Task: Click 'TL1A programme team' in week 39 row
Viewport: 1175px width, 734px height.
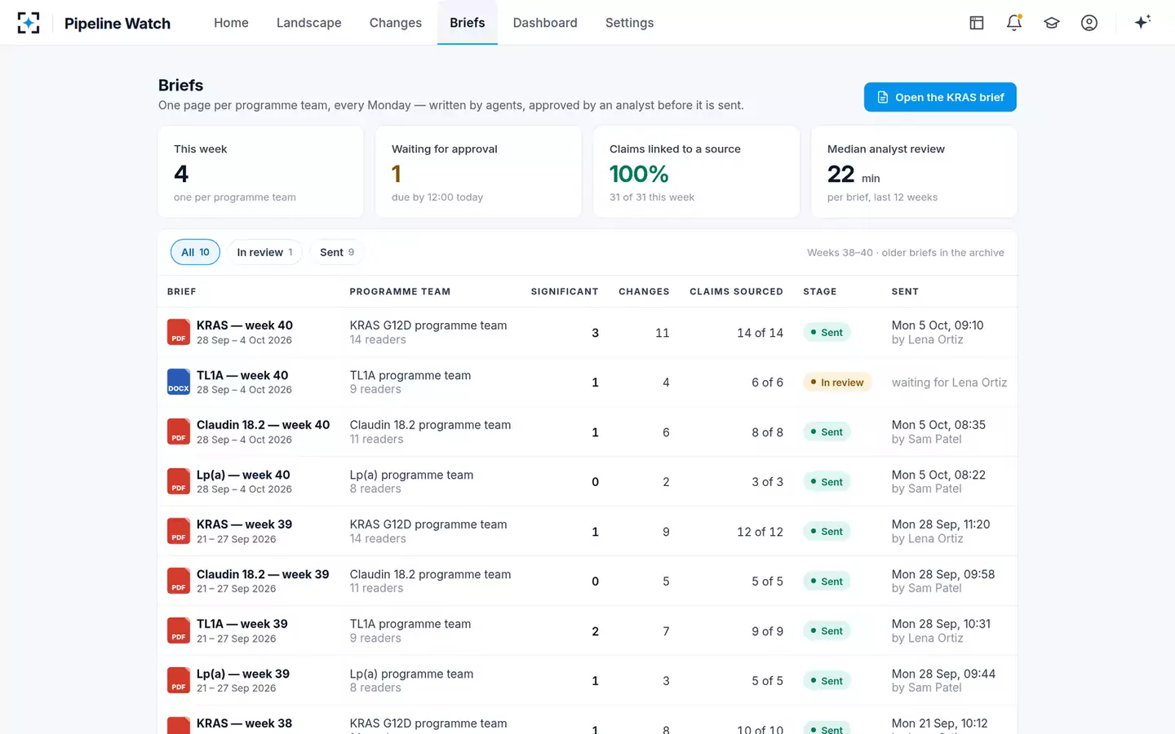Action: (x=410, y=624)
